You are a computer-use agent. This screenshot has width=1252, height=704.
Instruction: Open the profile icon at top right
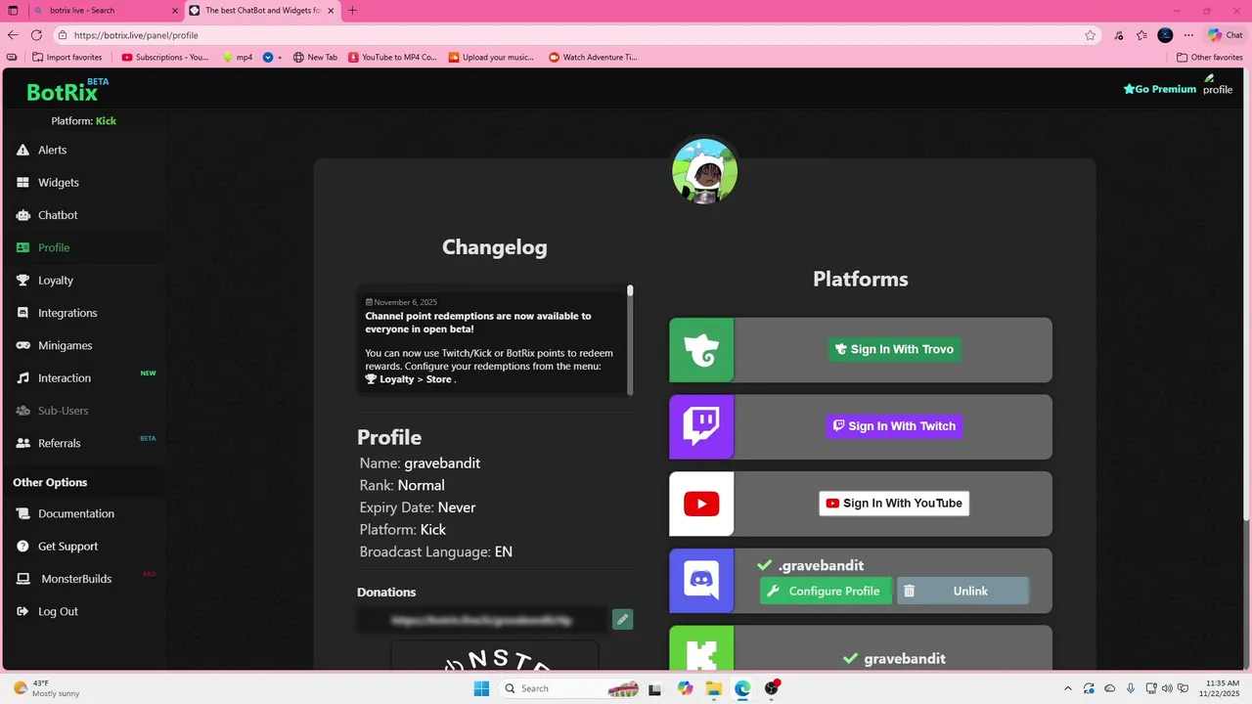click(1218, 85)
